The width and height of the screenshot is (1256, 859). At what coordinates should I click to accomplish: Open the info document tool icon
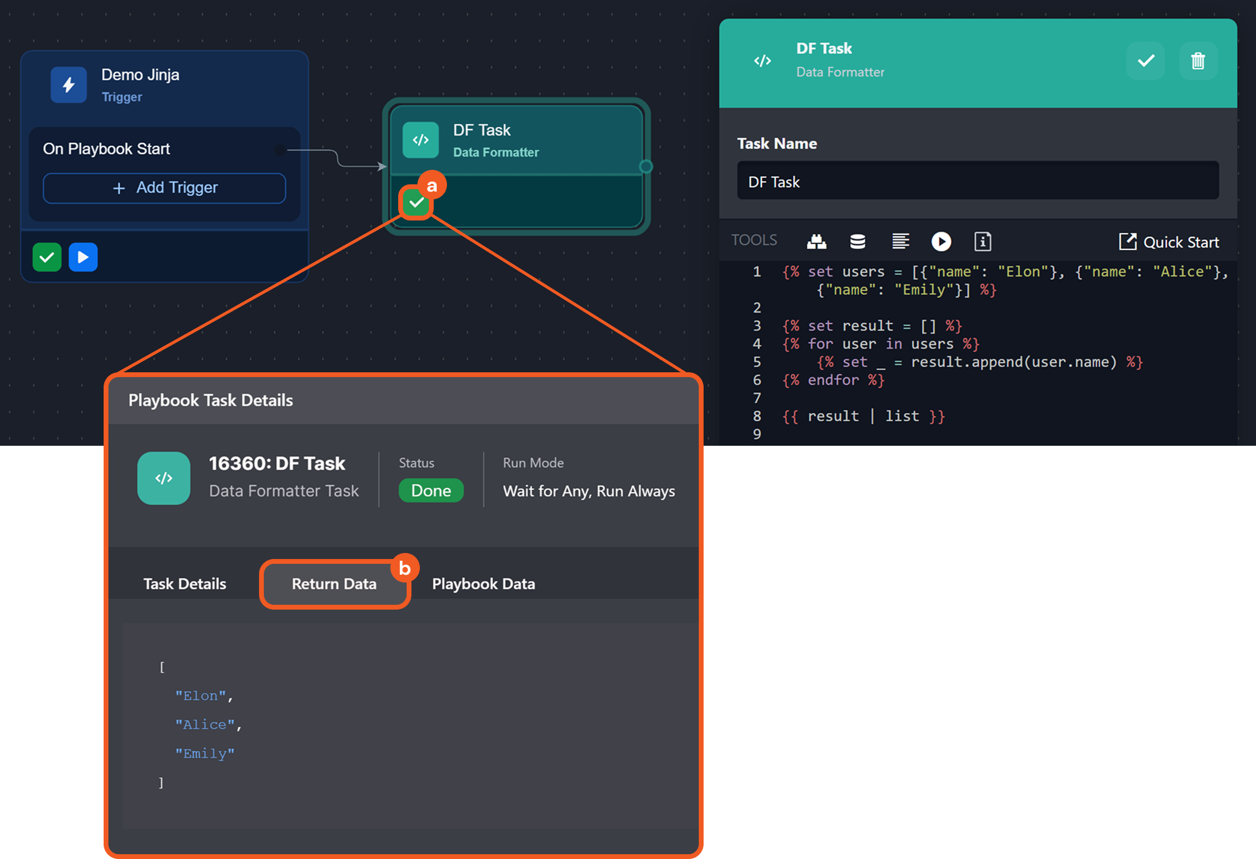tap(982, 242)
